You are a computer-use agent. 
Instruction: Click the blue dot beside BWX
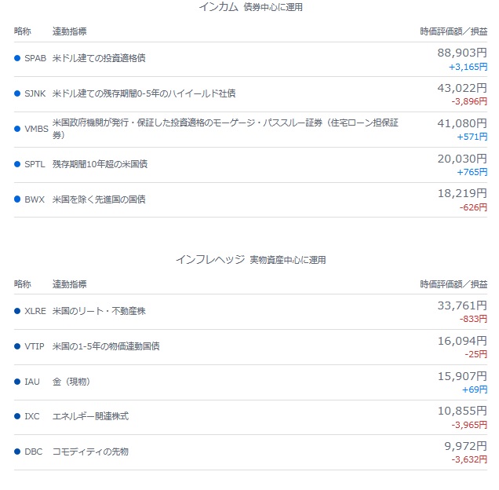coord(17,199)
